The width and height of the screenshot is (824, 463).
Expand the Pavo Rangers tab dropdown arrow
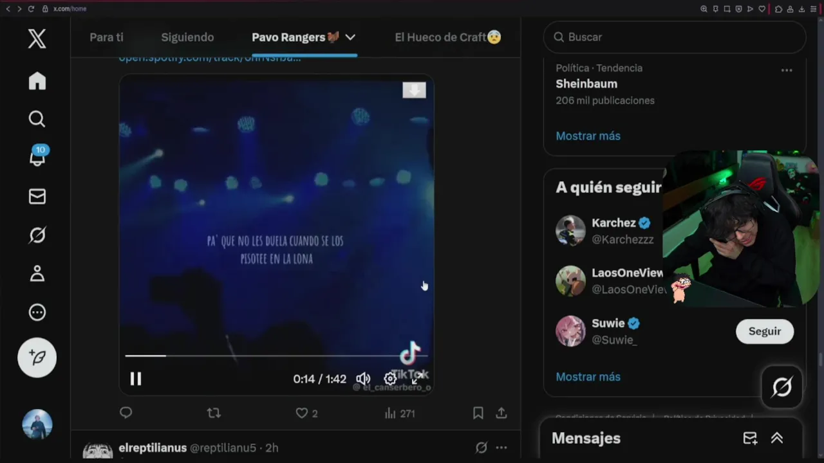[350, 37]
